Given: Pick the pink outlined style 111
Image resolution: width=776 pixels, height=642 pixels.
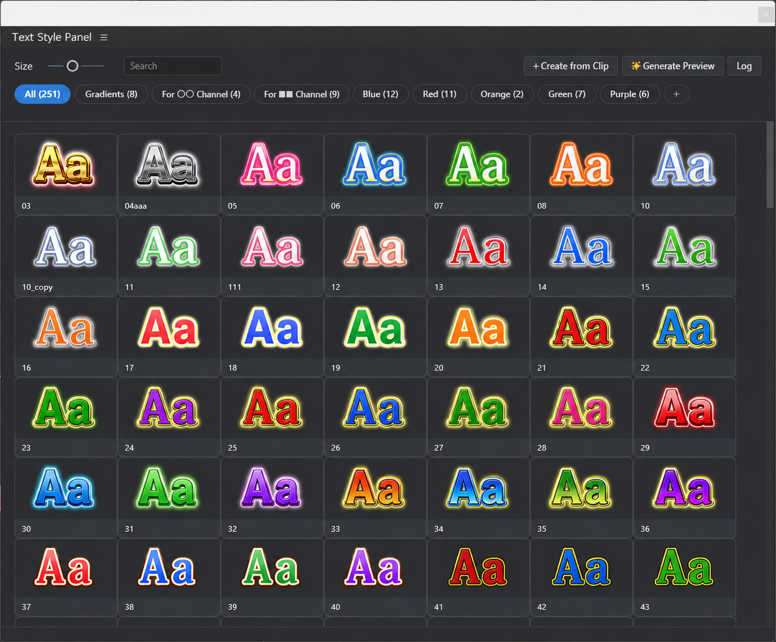Looking at the screenshot, I should coord(272,256).
